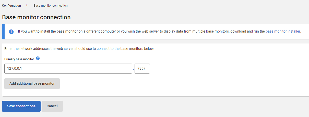Cancel the base monitor connection changes
Viewport: 309px width, 117px height.
(x=52, y=106)
